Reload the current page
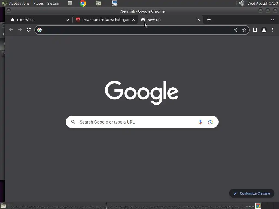Viewport: 279px width, 209px height. (x=29, y=30)
